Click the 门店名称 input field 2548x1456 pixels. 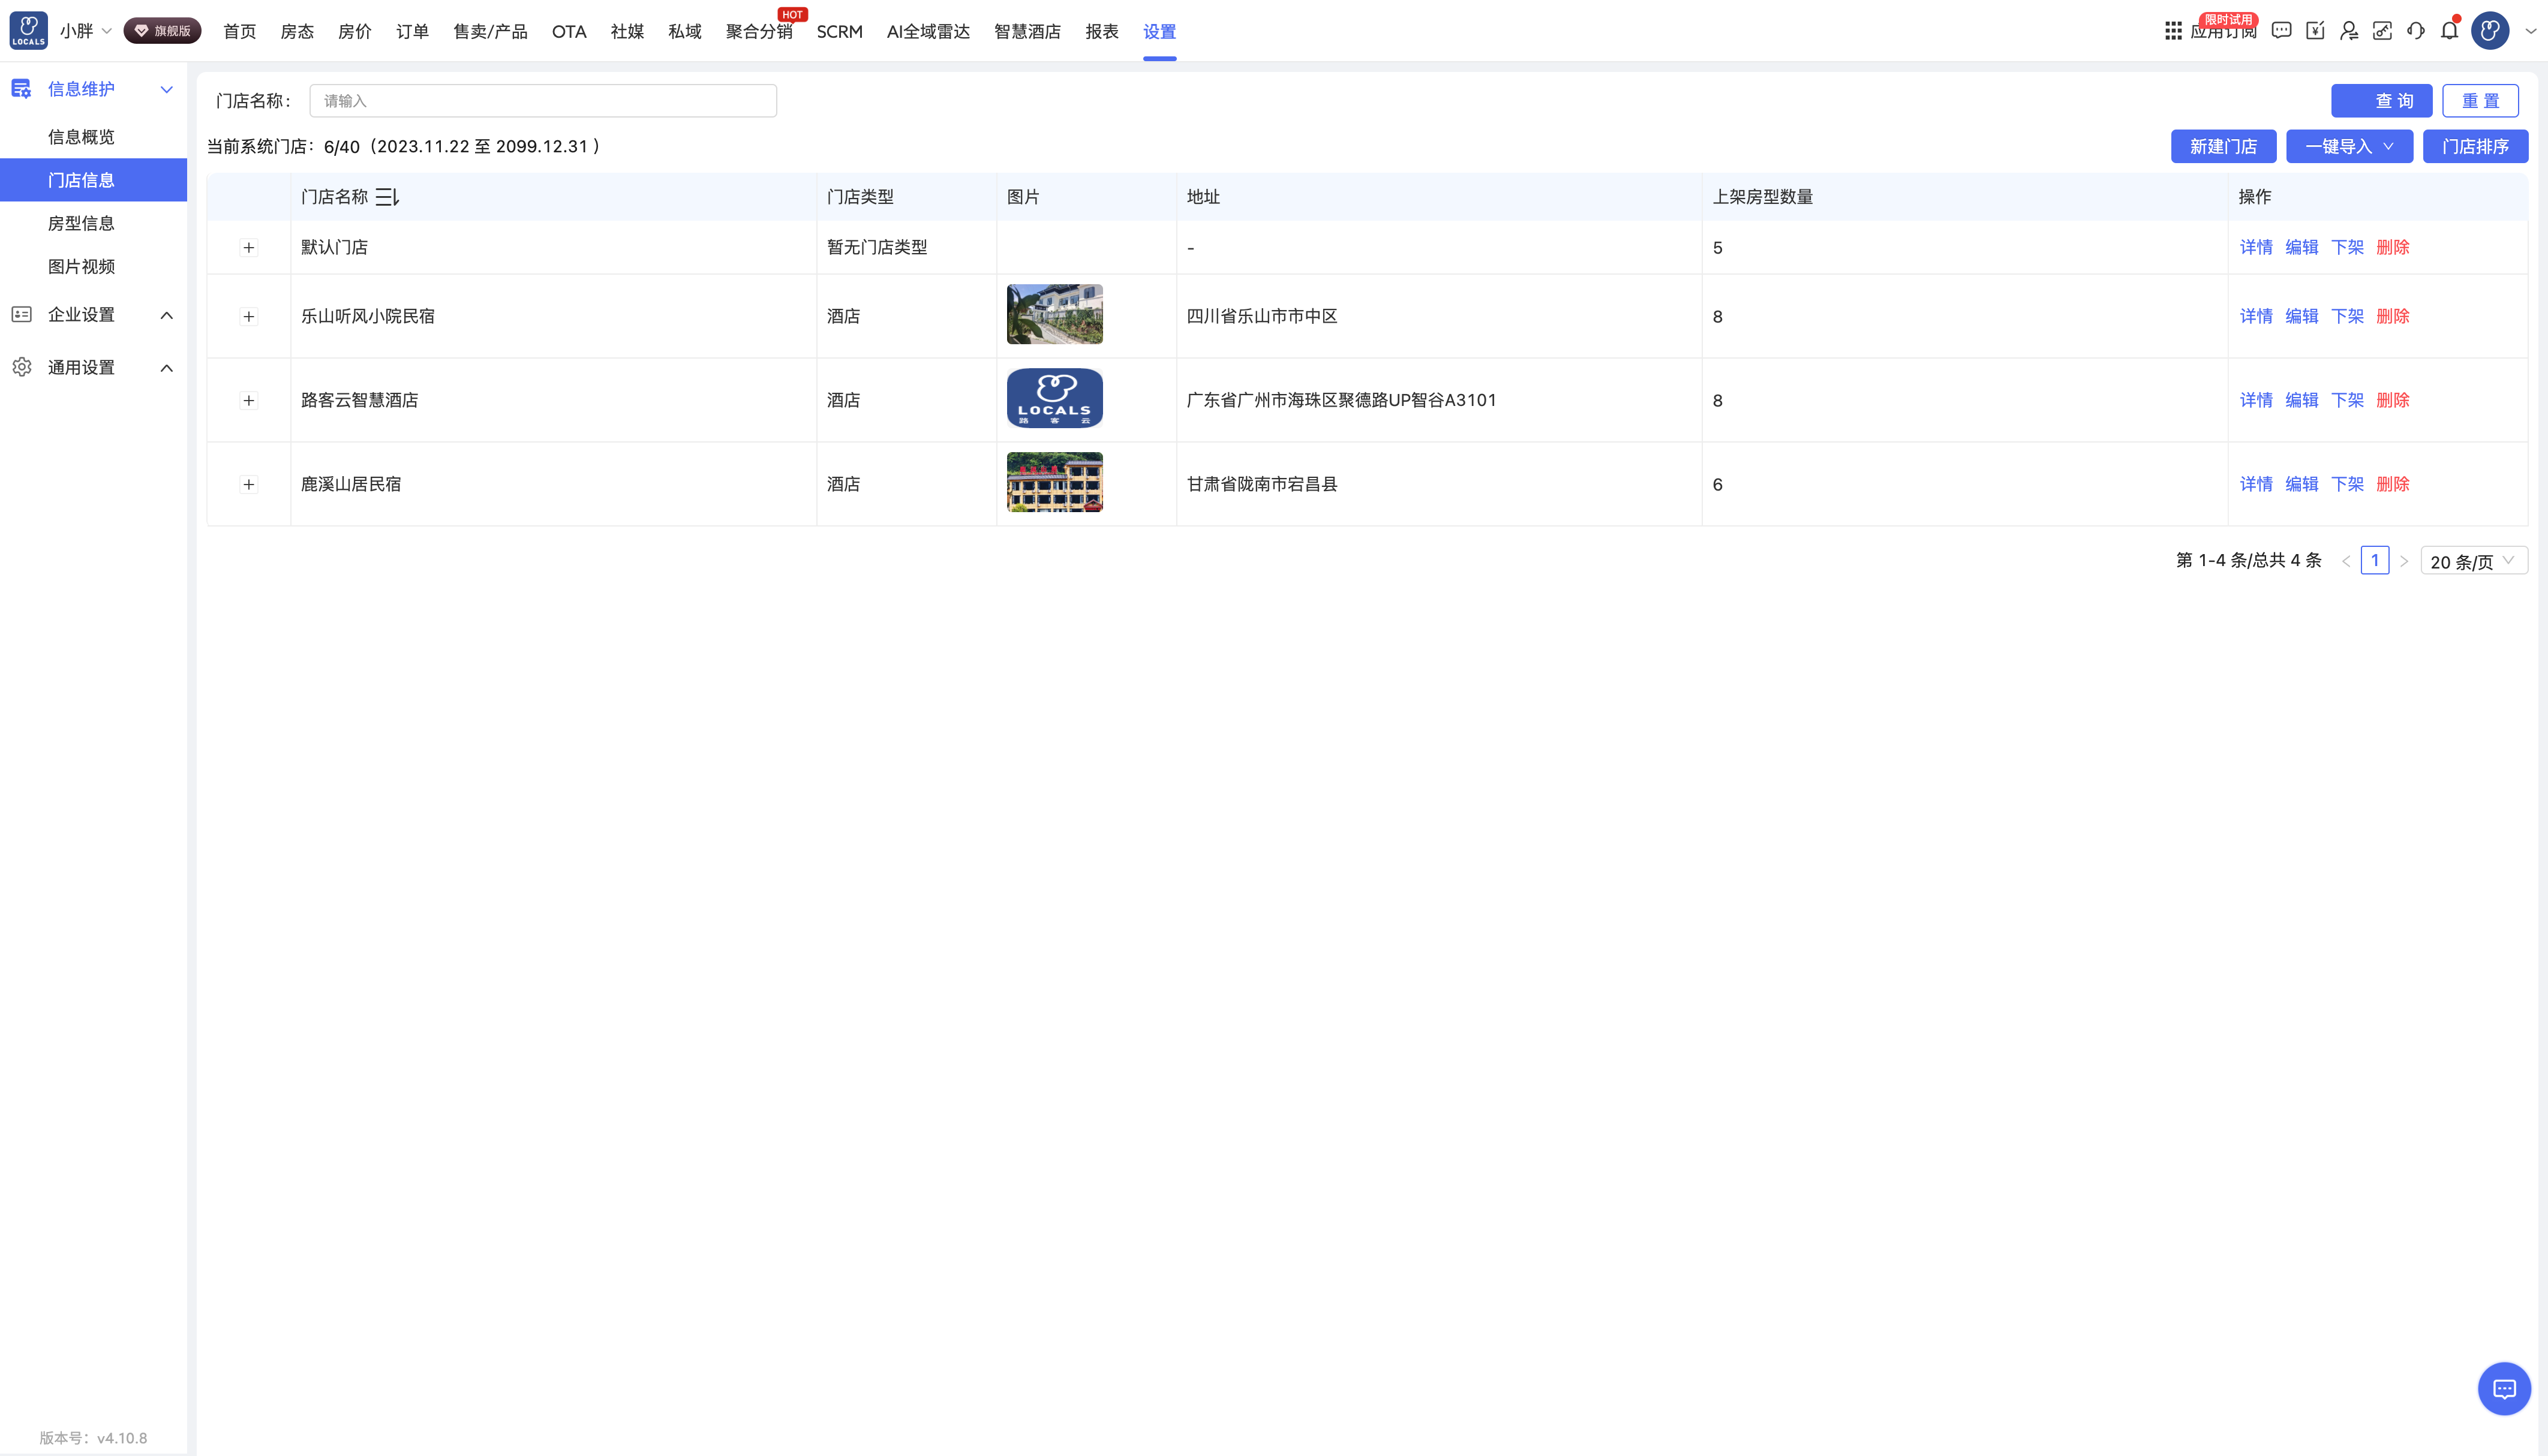[543, 100]
